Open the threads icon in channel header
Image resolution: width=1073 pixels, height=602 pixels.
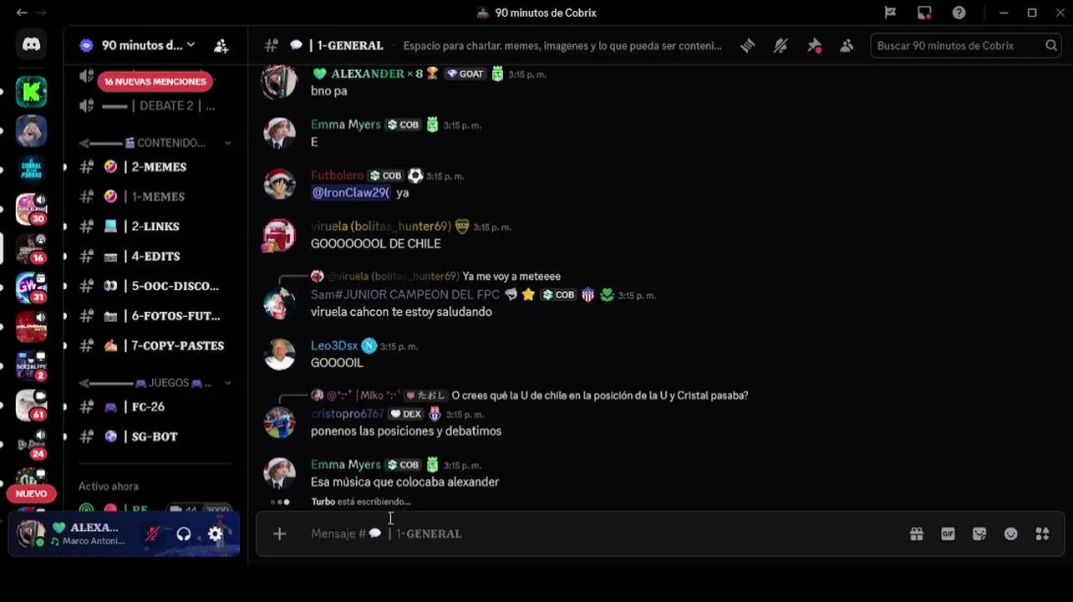pos(748,46)
